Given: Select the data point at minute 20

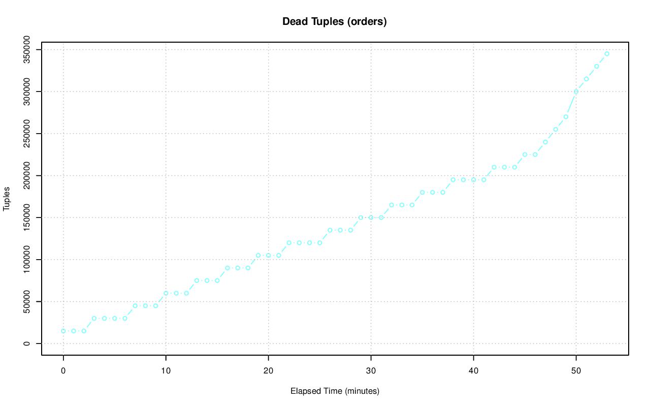Looking at the screenshot, I should [x=268, y=256].
